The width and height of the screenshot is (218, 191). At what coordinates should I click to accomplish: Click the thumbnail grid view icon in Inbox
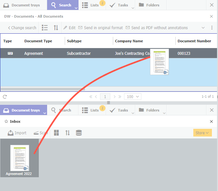click(56, 133)
